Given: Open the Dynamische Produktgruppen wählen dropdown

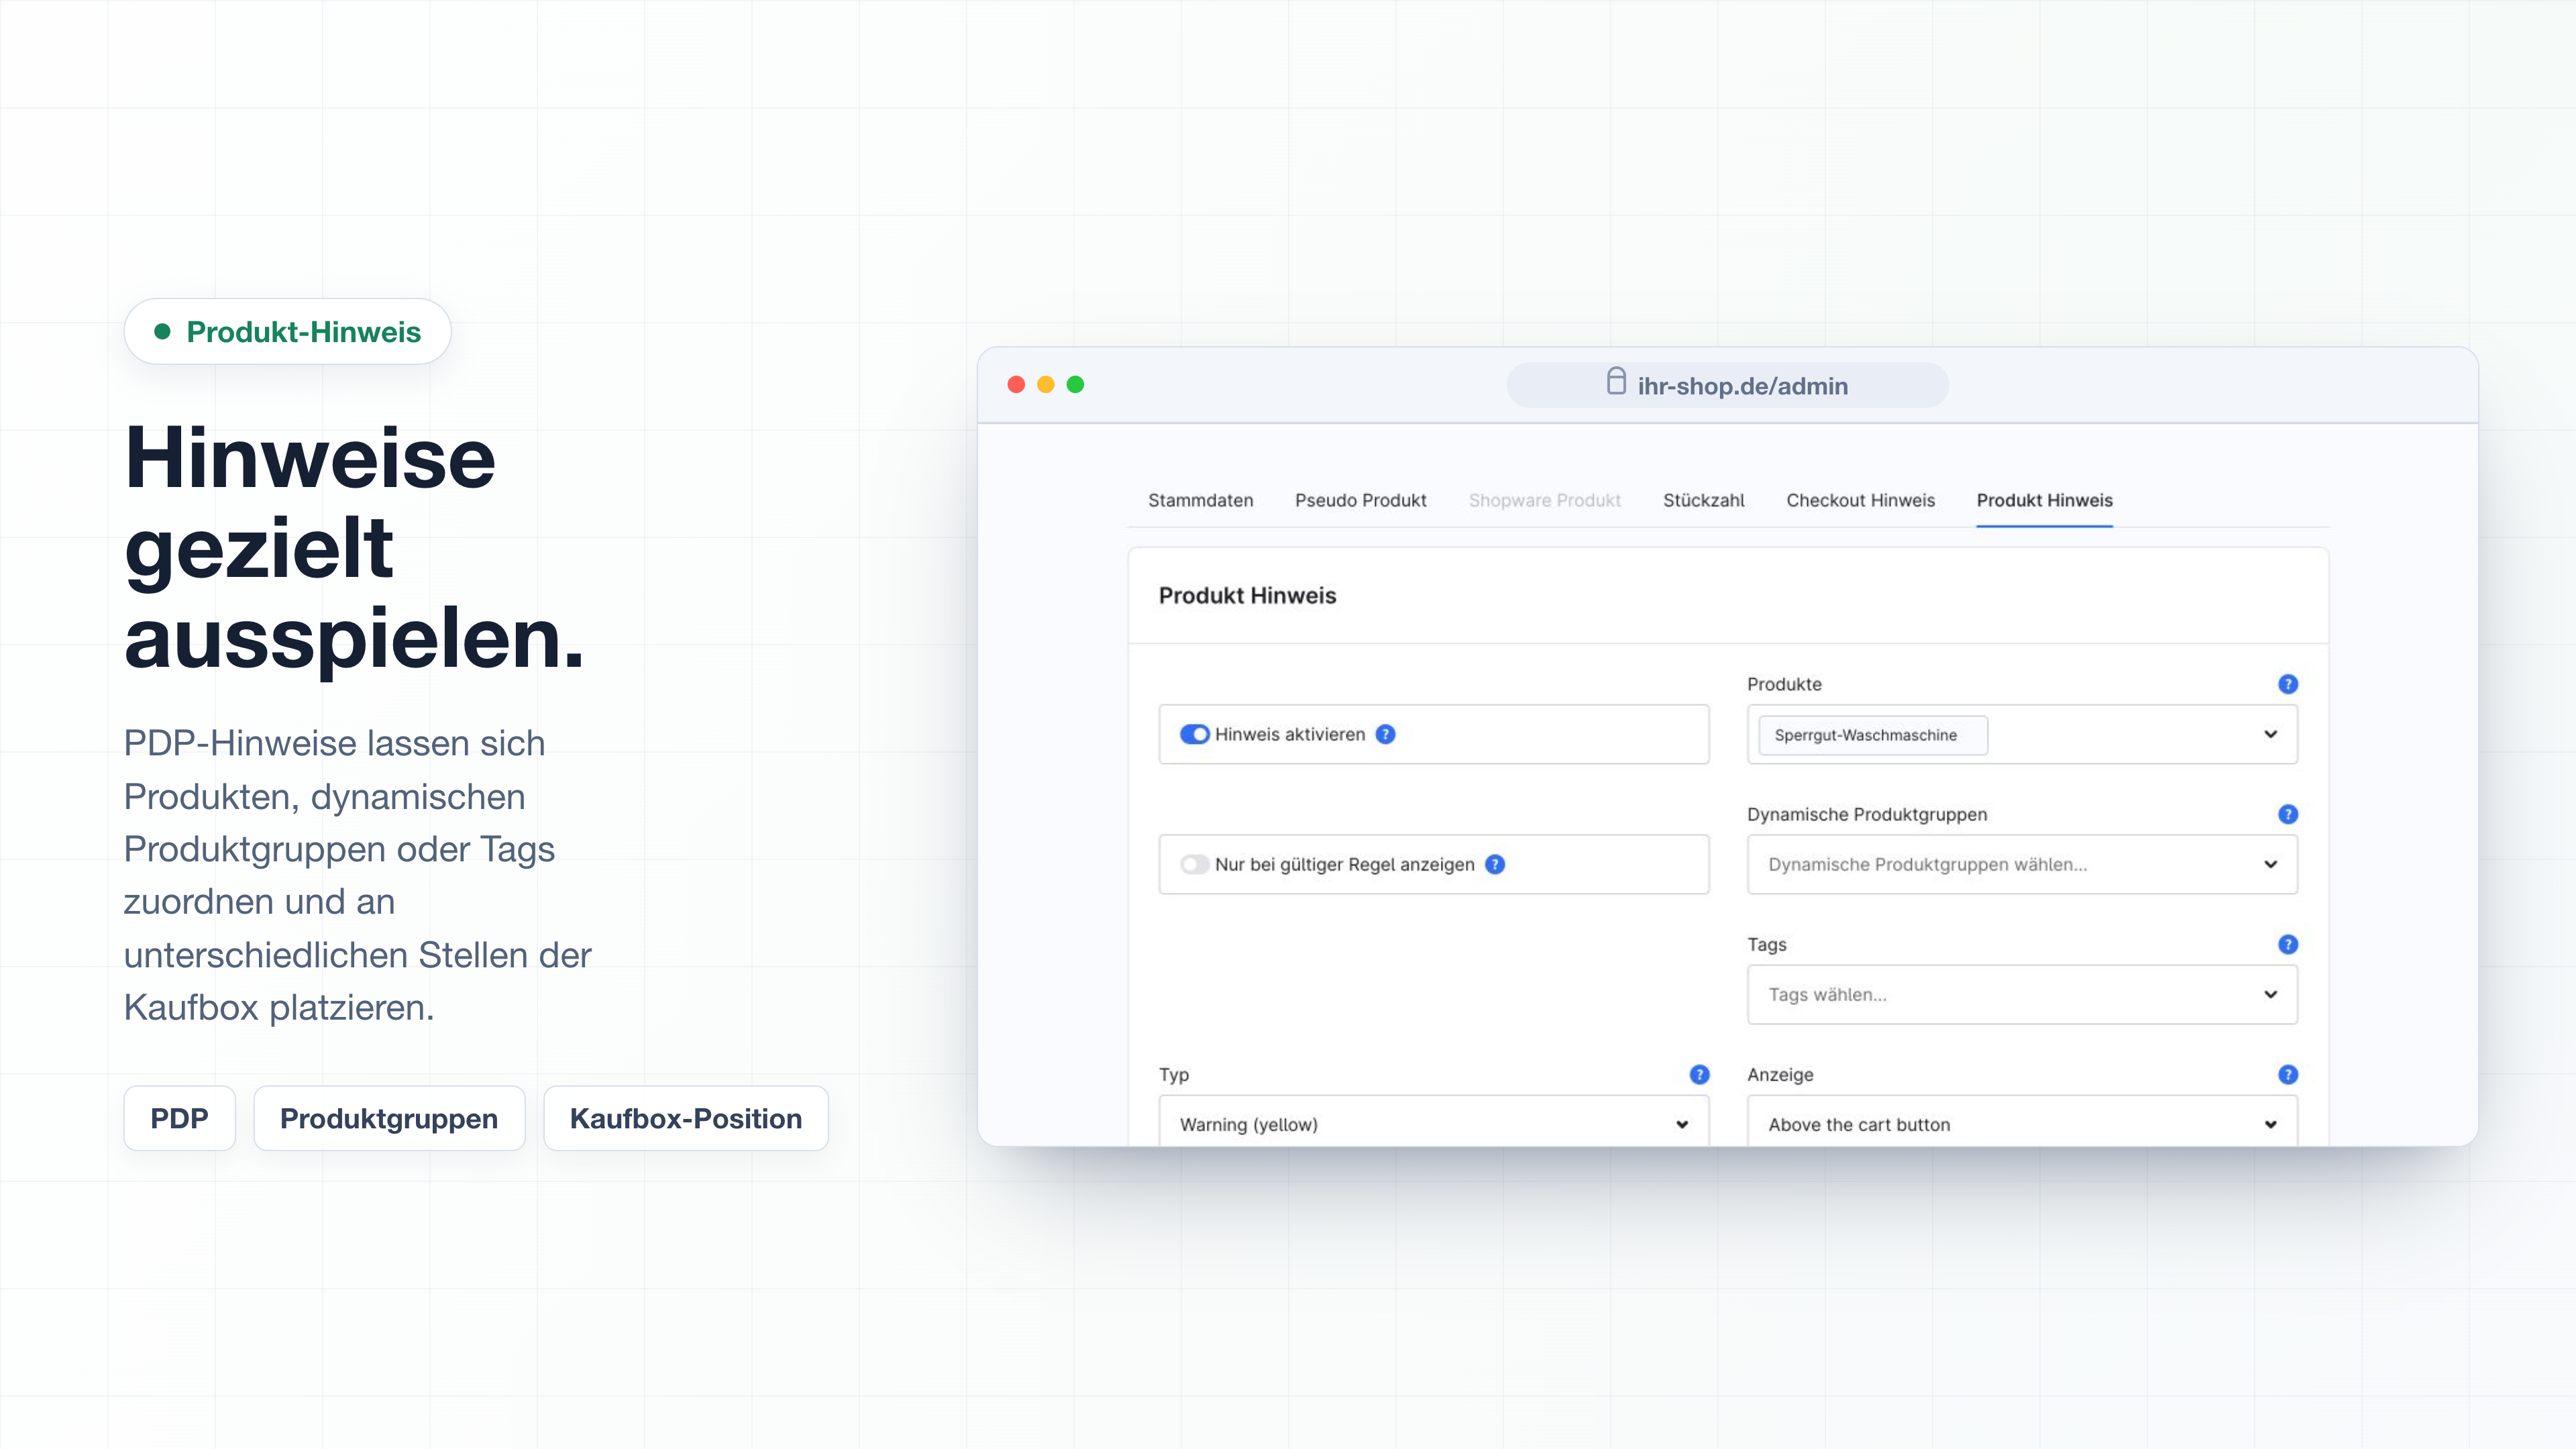Looking at the screenshot, I should click(2022, 864).
